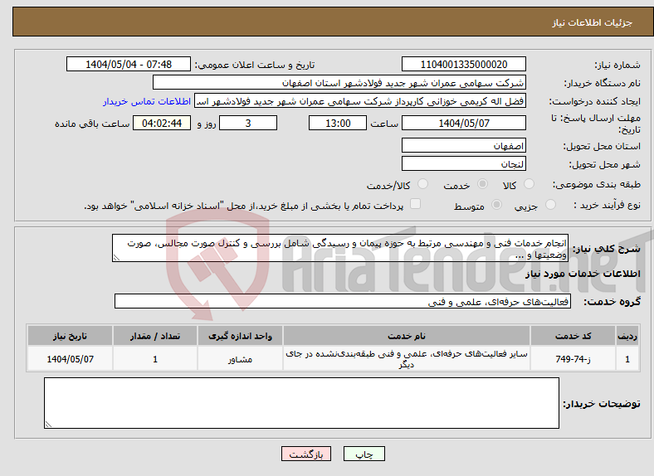Toggle the اسناد خزانه اسلامی payment checkbox
The image size is (654, 476).
pos(415,204)
